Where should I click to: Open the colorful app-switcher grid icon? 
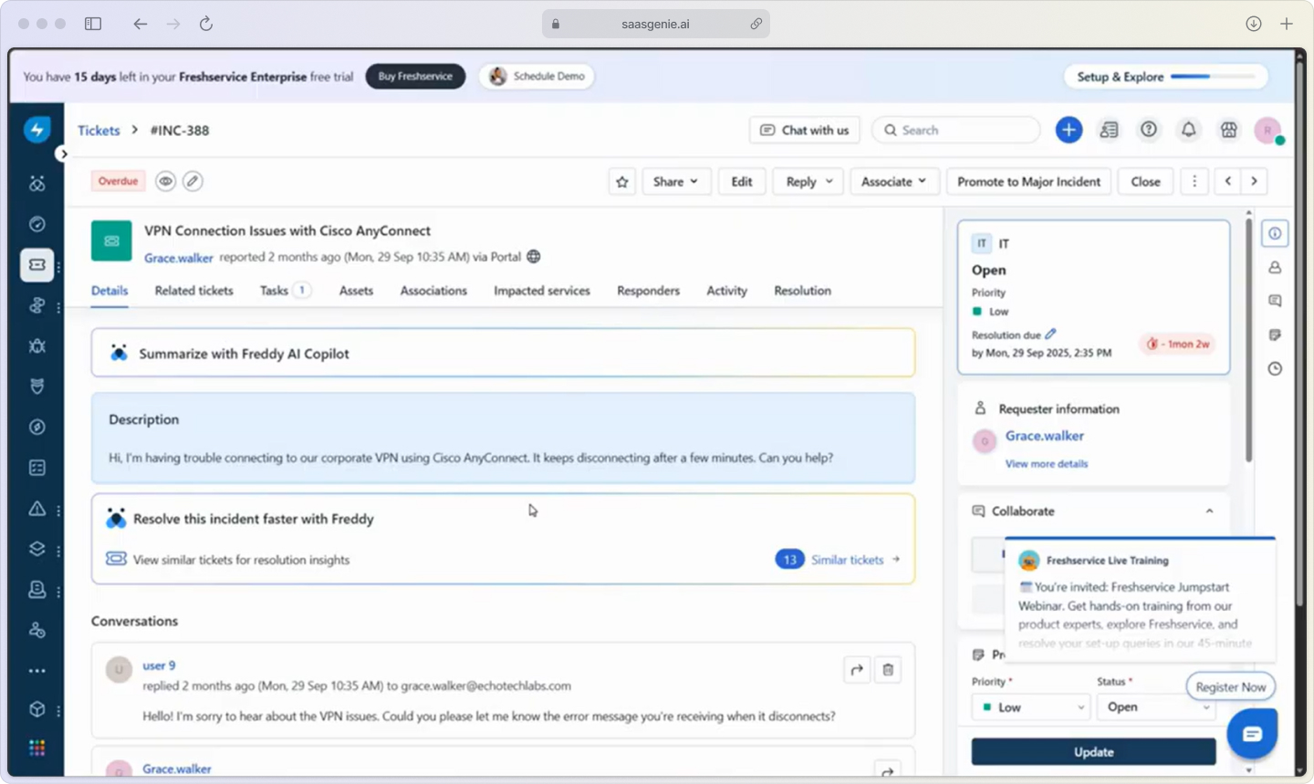pyautogui.click(x=37, y=748)
